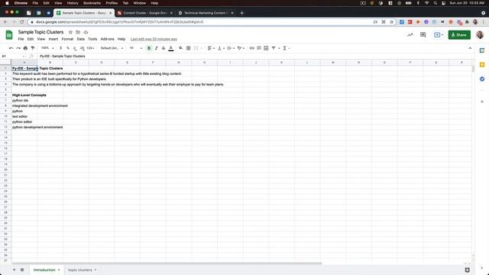Open the zoom level dropdown
489x275 pixels.
pos(47,48)
